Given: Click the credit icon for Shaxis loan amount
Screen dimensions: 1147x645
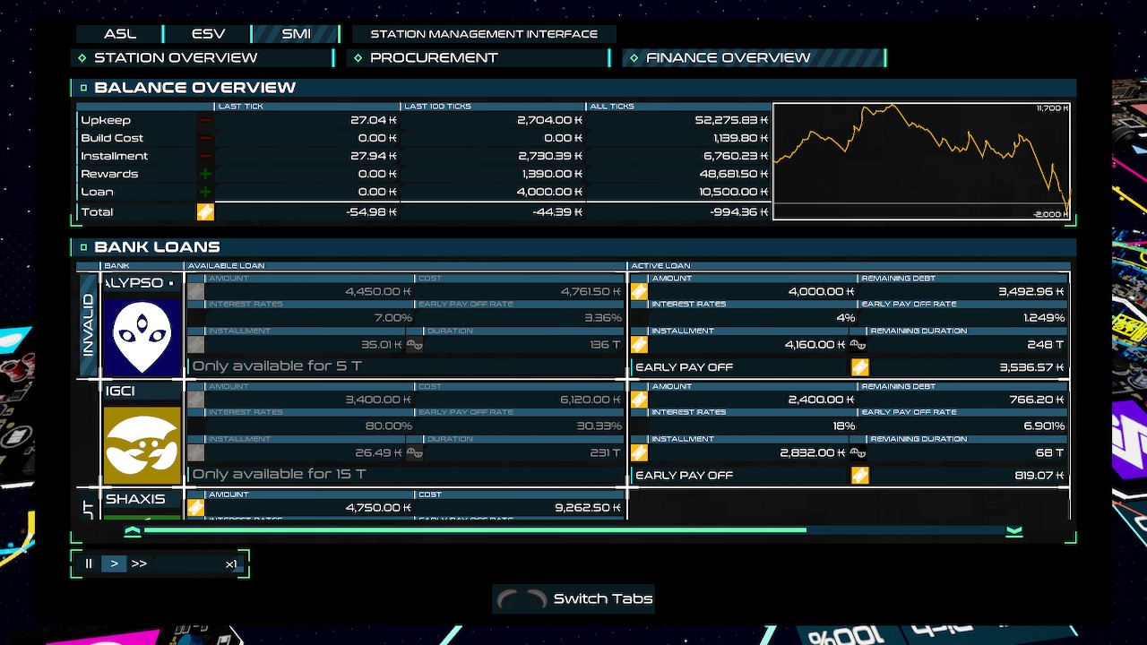Looking at the screenshot, I should pos(195,508).
